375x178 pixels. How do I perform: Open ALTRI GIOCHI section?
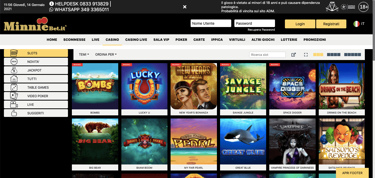point(263,40)
